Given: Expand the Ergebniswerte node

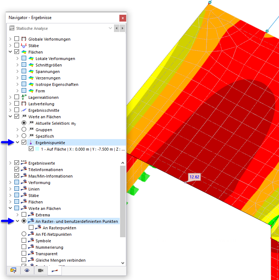Looking at the screenshot, I should [x=10, y=163].
